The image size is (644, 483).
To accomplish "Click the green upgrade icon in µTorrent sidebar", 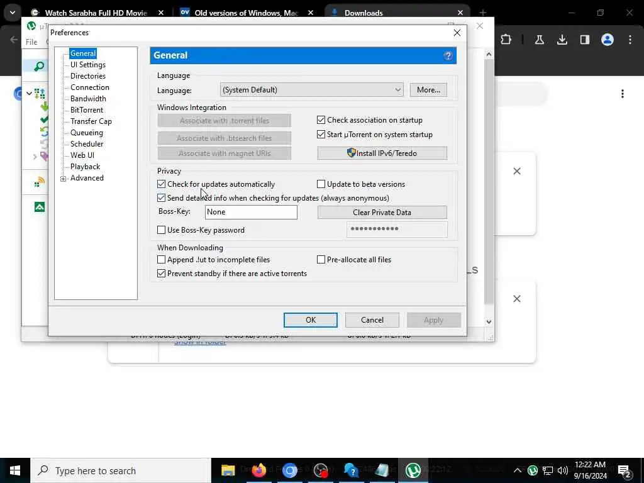I will [40, 207].
